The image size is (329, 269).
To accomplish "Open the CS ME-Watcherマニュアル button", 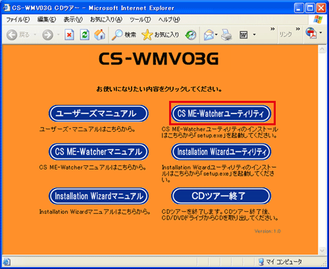I will (x=99, y=152).
